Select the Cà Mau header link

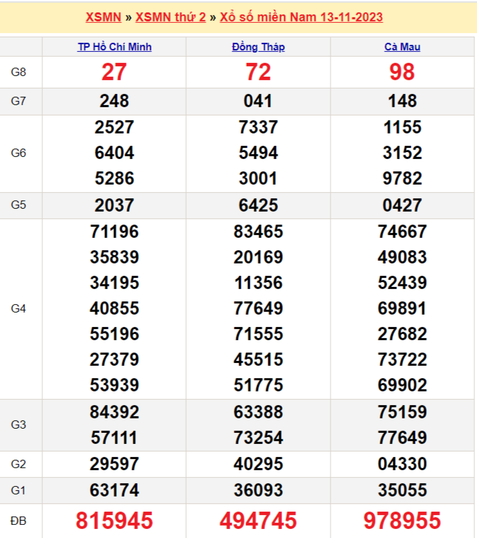tap(402, 47)
